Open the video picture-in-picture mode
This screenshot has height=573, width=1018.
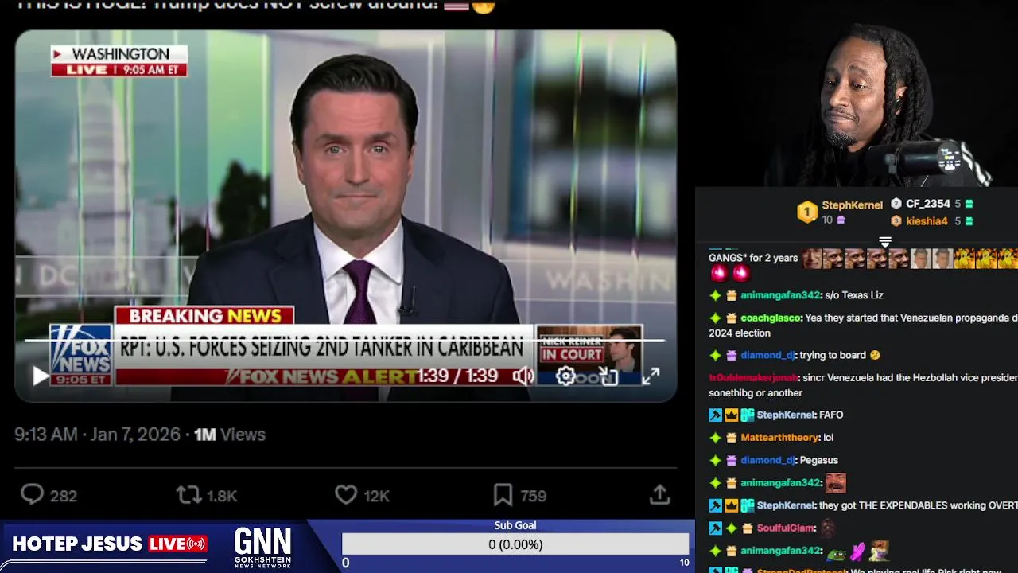point(608,376)
